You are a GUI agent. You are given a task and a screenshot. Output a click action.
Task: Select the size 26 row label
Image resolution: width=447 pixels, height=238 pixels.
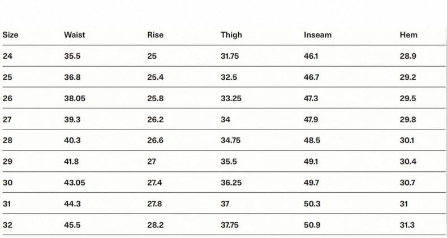[x=7, y=98]
